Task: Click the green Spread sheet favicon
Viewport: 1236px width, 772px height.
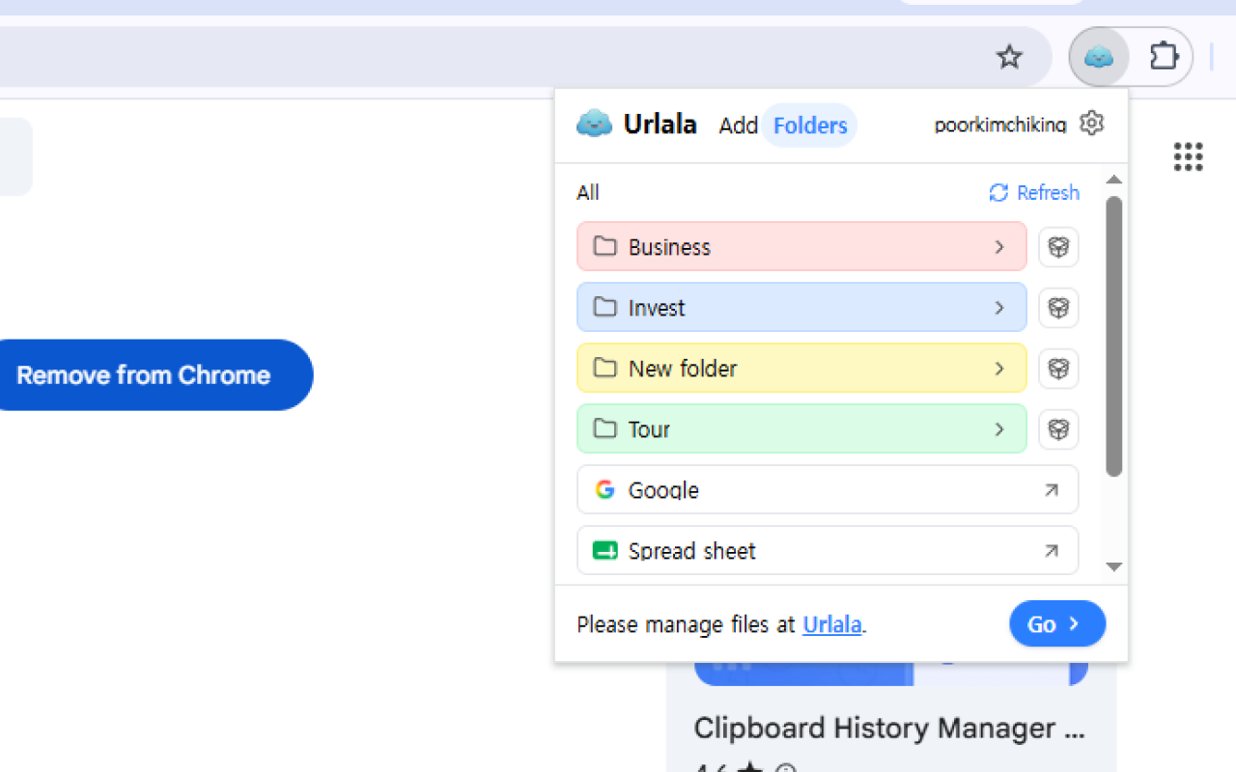Action: 604,551
